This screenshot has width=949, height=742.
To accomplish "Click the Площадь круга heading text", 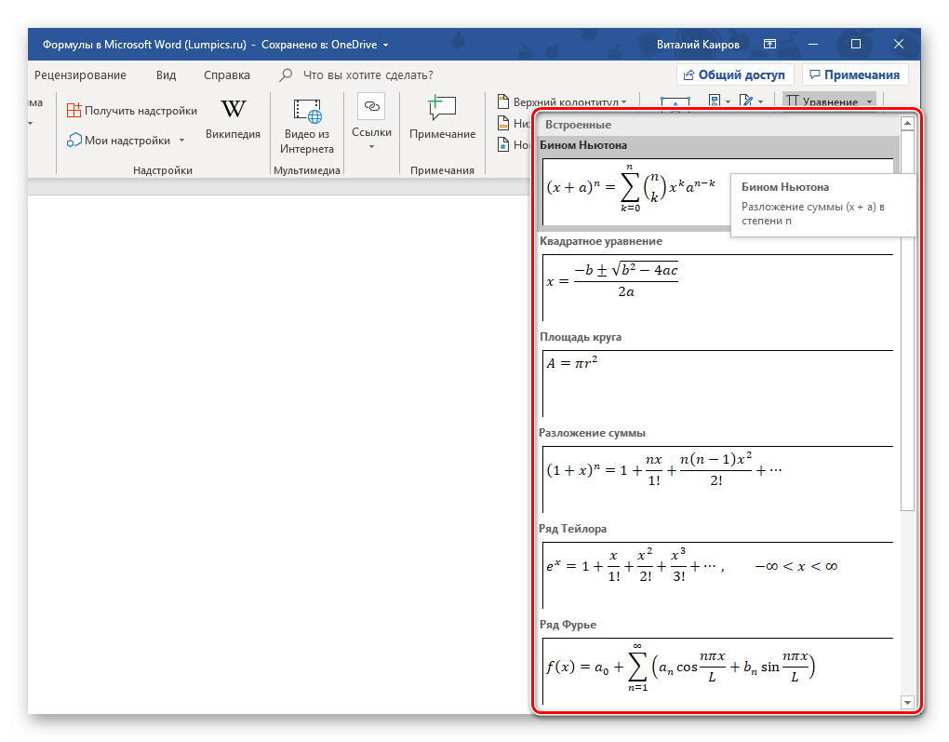I will [x=581, y=337].
